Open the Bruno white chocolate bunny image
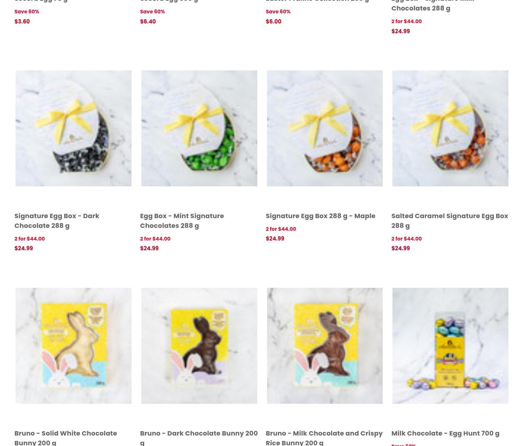Image resolution: width=524 pixels, height=446 pixels. [73, 346]
